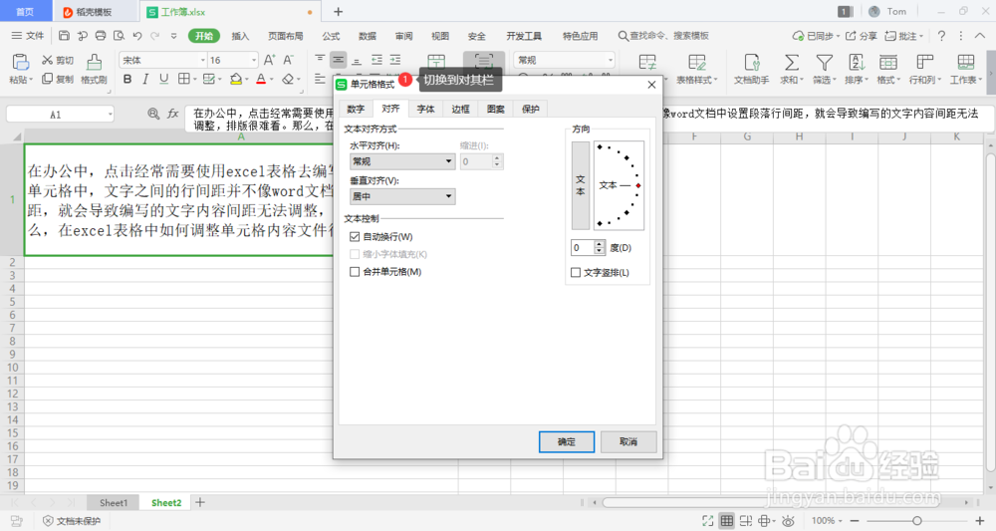The width and height of the screenshot is (996, 531).
Task: Click the fx insert function icon
Action: coord(172,114)
